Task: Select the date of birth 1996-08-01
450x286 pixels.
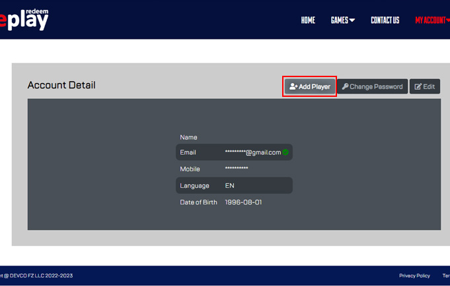Action: tap(243, 202)
